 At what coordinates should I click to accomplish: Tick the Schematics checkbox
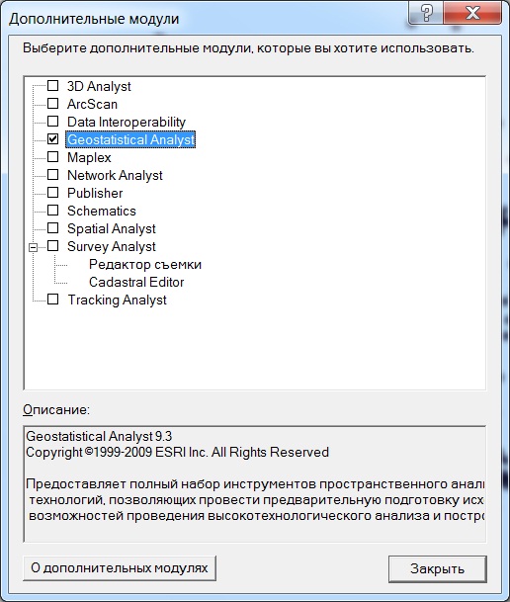pyautogui.click(x=53, y=210)
